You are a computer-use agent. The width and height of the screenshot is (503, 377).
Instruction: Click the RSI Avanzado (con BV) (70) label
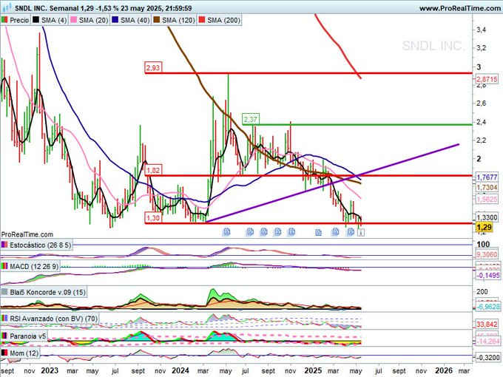tap(53, 319)
